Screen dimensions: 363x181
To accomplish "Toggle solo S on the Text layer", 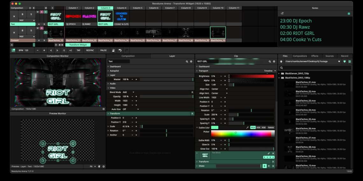I will (x=31, y=15).
